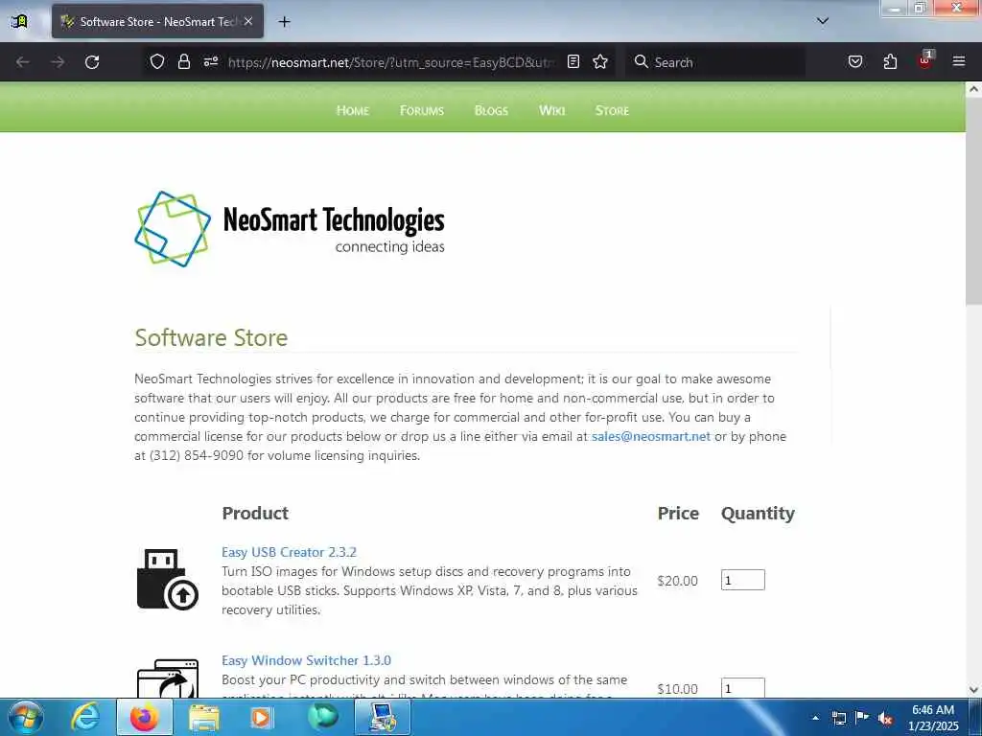Viewport: 982px width, 736px height.
Task: Open the Store navigation menu item
Action: tap(612, 111)
